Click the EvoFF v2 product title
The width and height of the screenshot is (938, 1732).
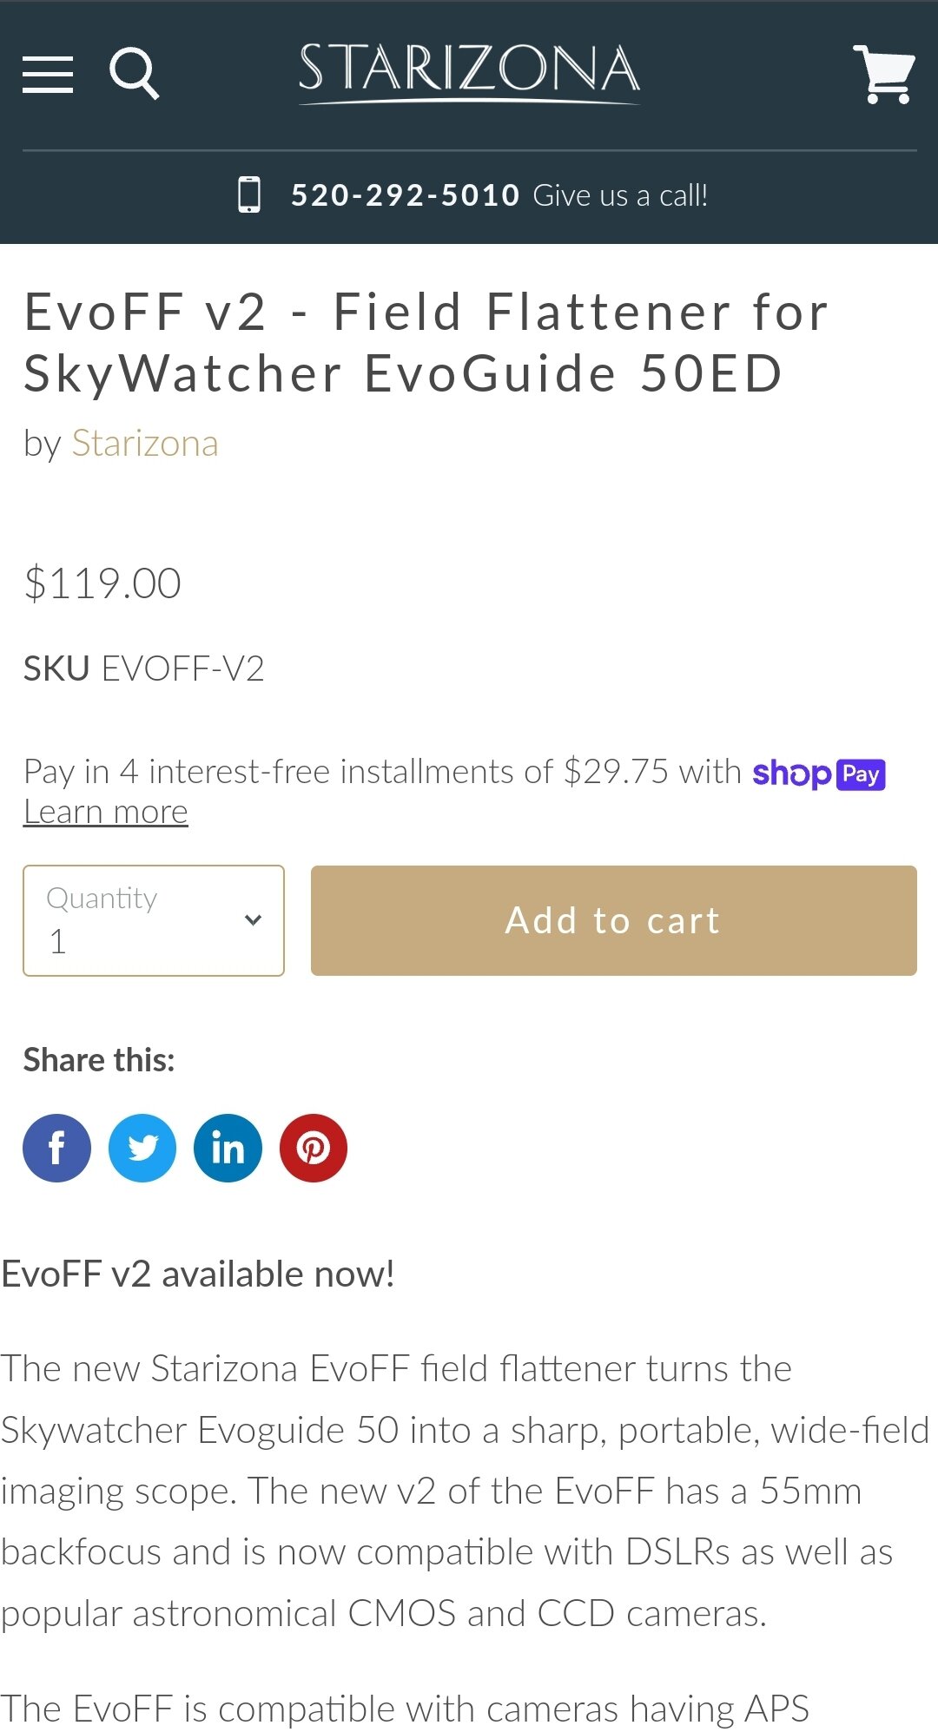[426, 343]
